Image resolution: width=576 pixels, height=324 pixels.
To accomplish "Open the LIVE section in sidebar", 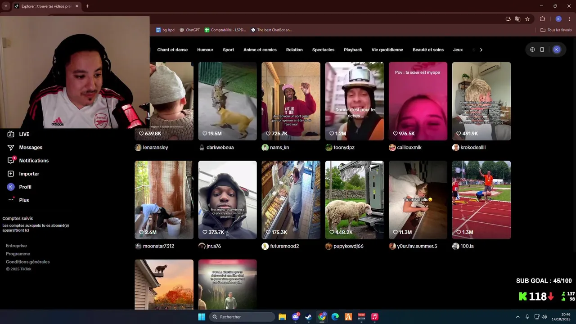I will click(x=18, y=134).
